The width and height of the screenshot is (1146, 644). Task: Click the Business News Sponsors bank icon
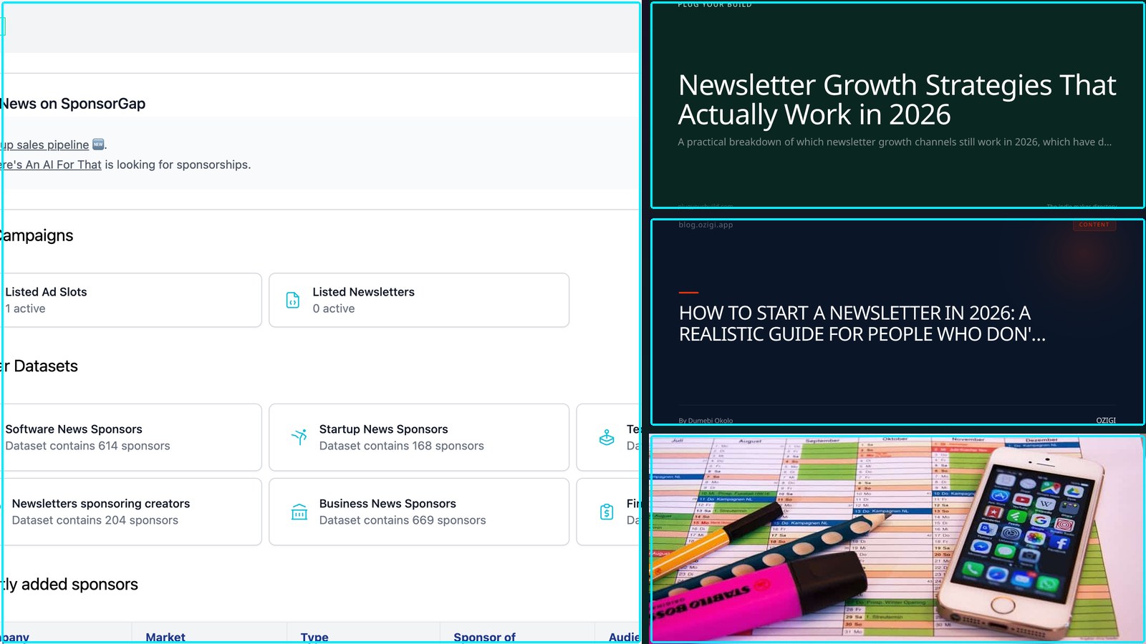point(299,512)
